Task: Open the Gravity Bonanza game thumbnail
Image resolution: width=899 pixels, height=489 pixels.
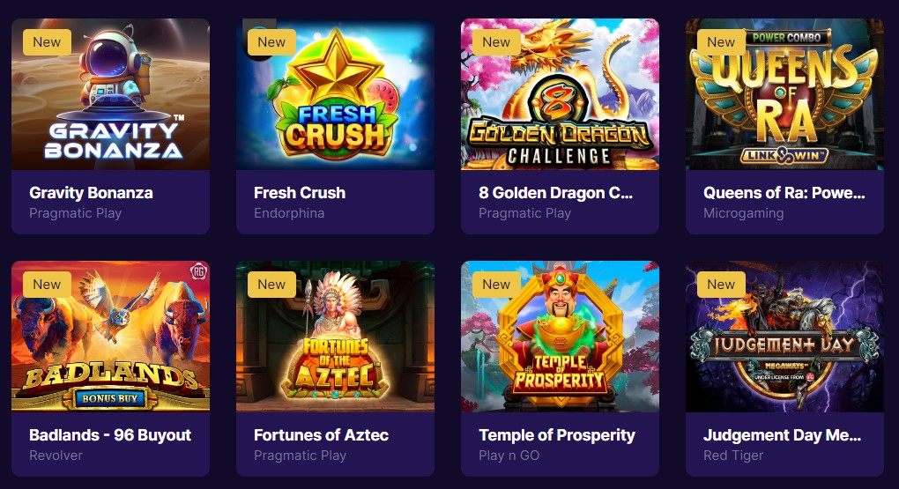Action: tap(111, 94)
